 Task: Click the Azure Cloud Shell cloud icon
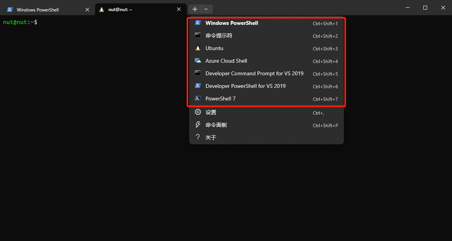[198, 61]
